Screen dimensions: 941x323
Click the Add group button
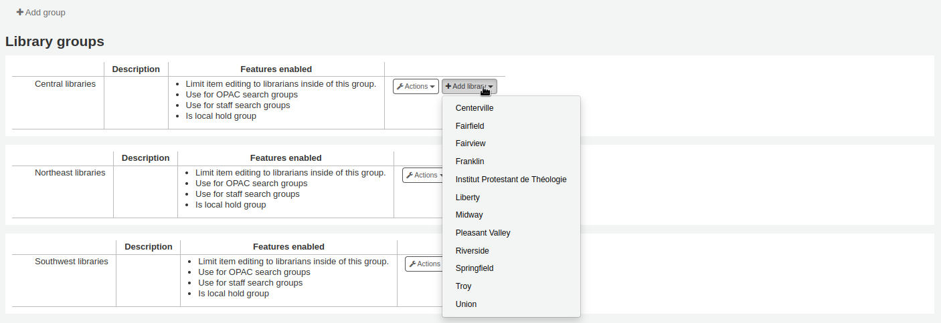(41, 13)
